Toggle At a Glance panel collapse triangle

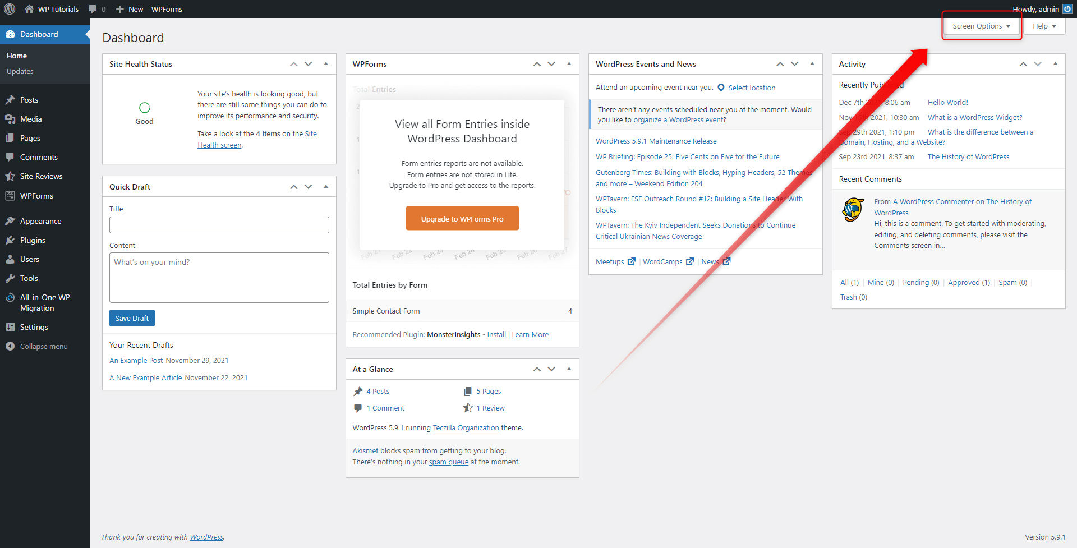pyautogui.click(x=569, y=369)
